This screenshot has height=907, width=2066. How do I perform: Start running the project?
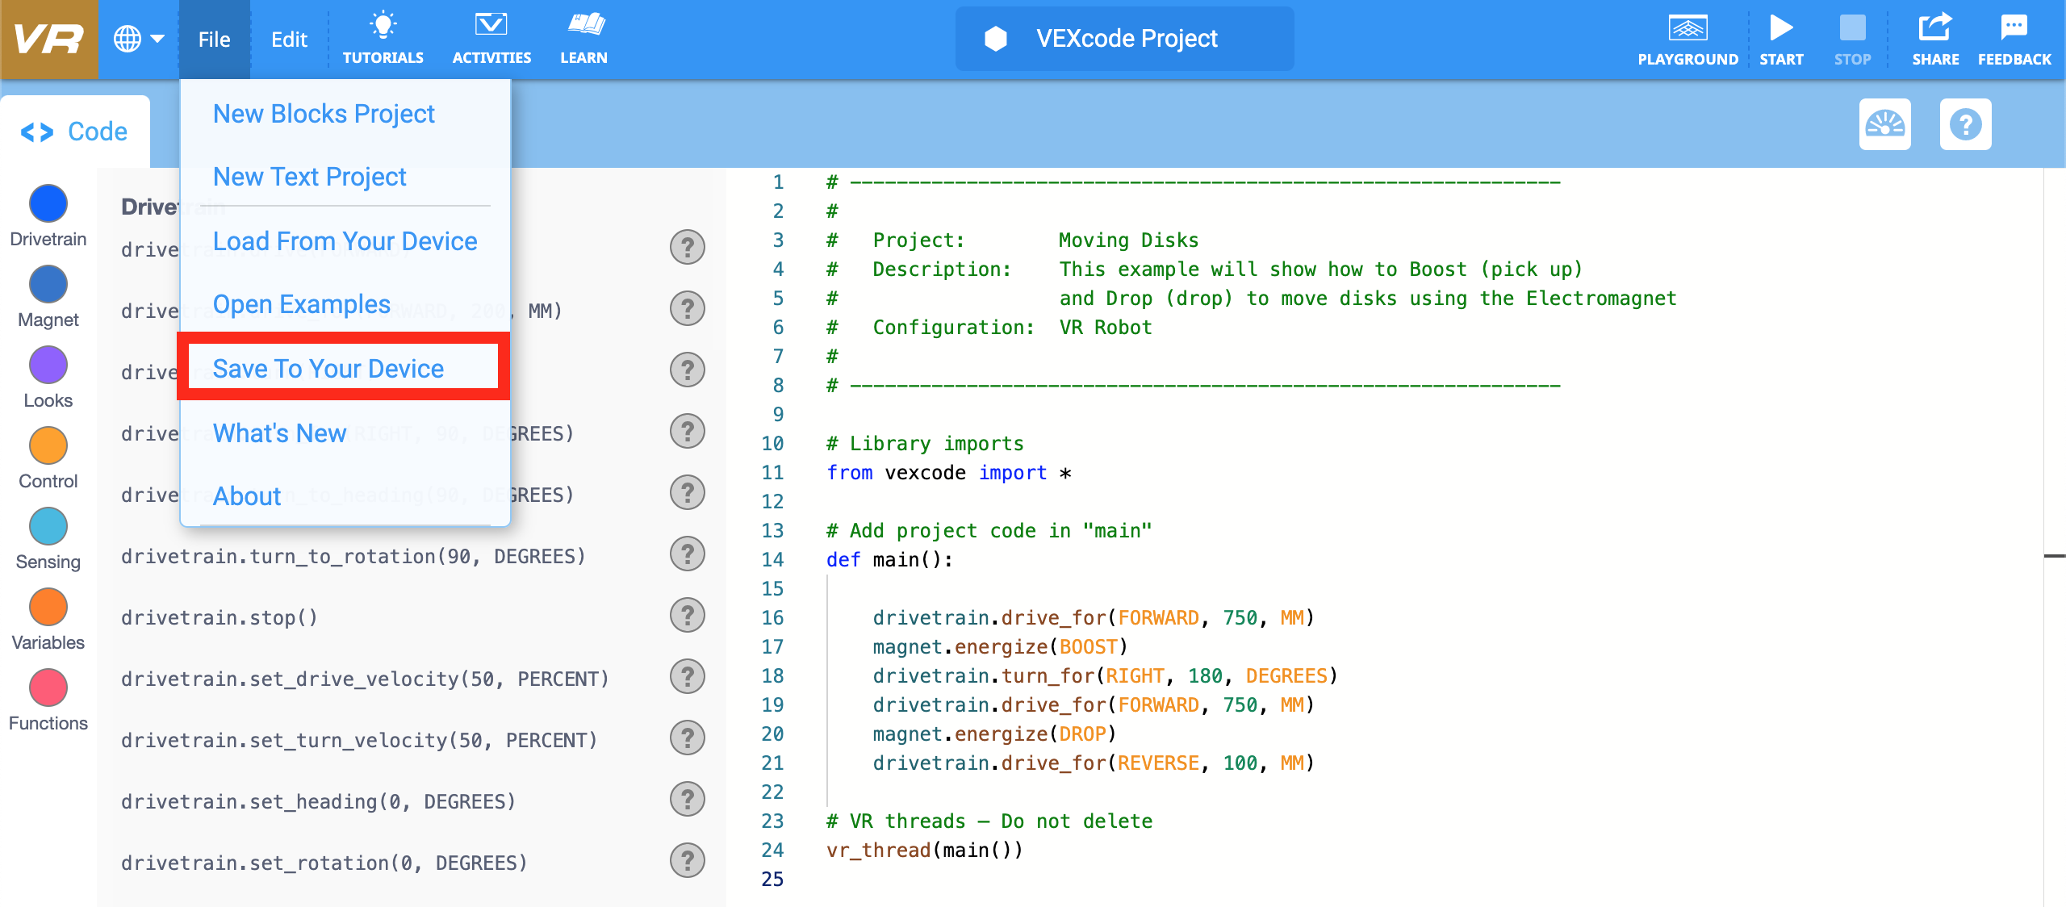[x=1782, y=38]
